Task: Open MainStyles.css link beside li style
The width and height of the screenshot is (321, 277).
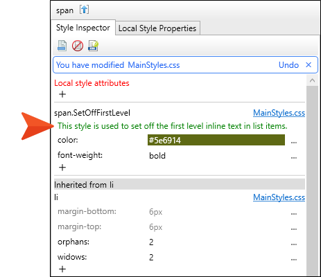Action: [x=279, y=197]
